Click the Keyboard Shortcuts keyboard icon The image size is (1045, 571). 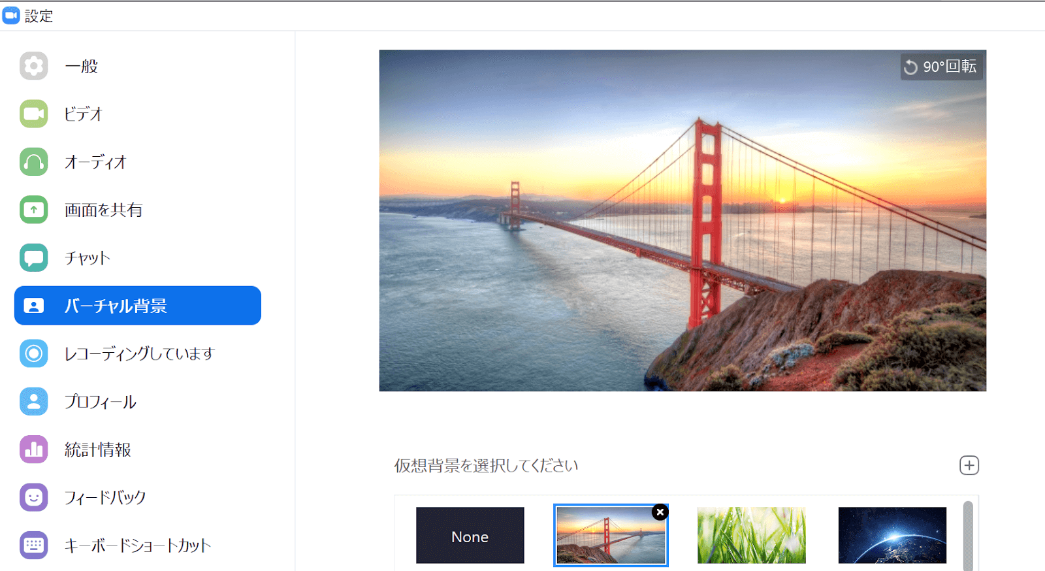pos(33,545)
